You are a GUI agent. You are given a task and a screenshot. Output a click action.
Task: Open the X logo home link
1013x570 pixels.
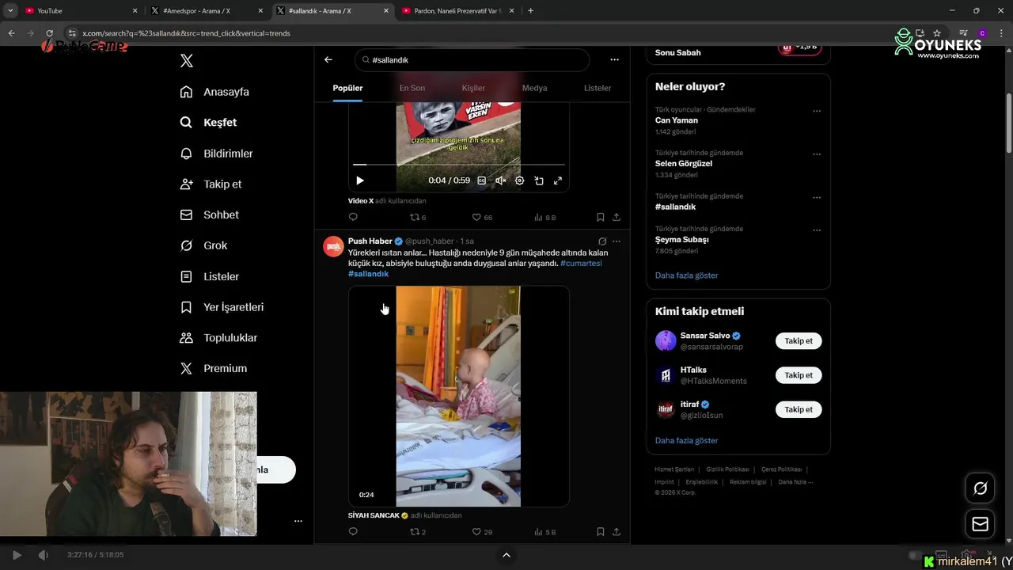point(186,61)
